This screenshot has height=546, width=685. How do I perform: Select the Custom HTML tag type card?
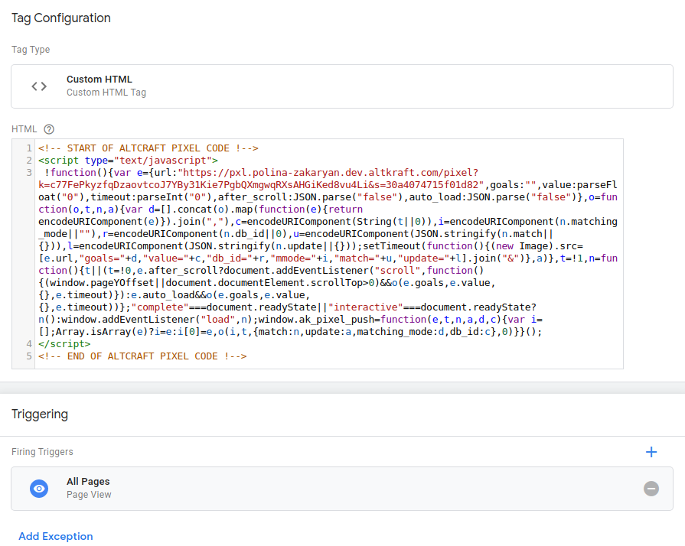(x=342, y=86)
